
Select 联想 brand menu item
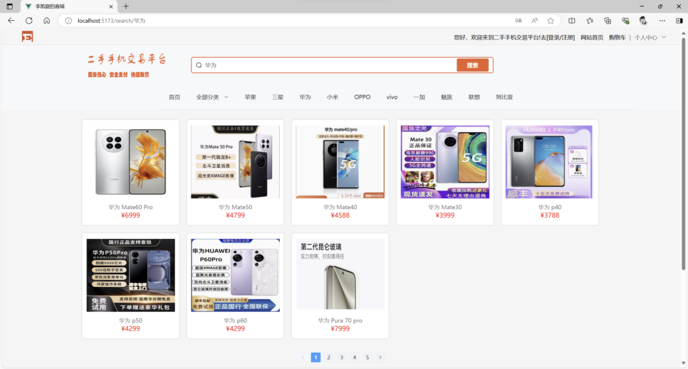tap(474, 97)
